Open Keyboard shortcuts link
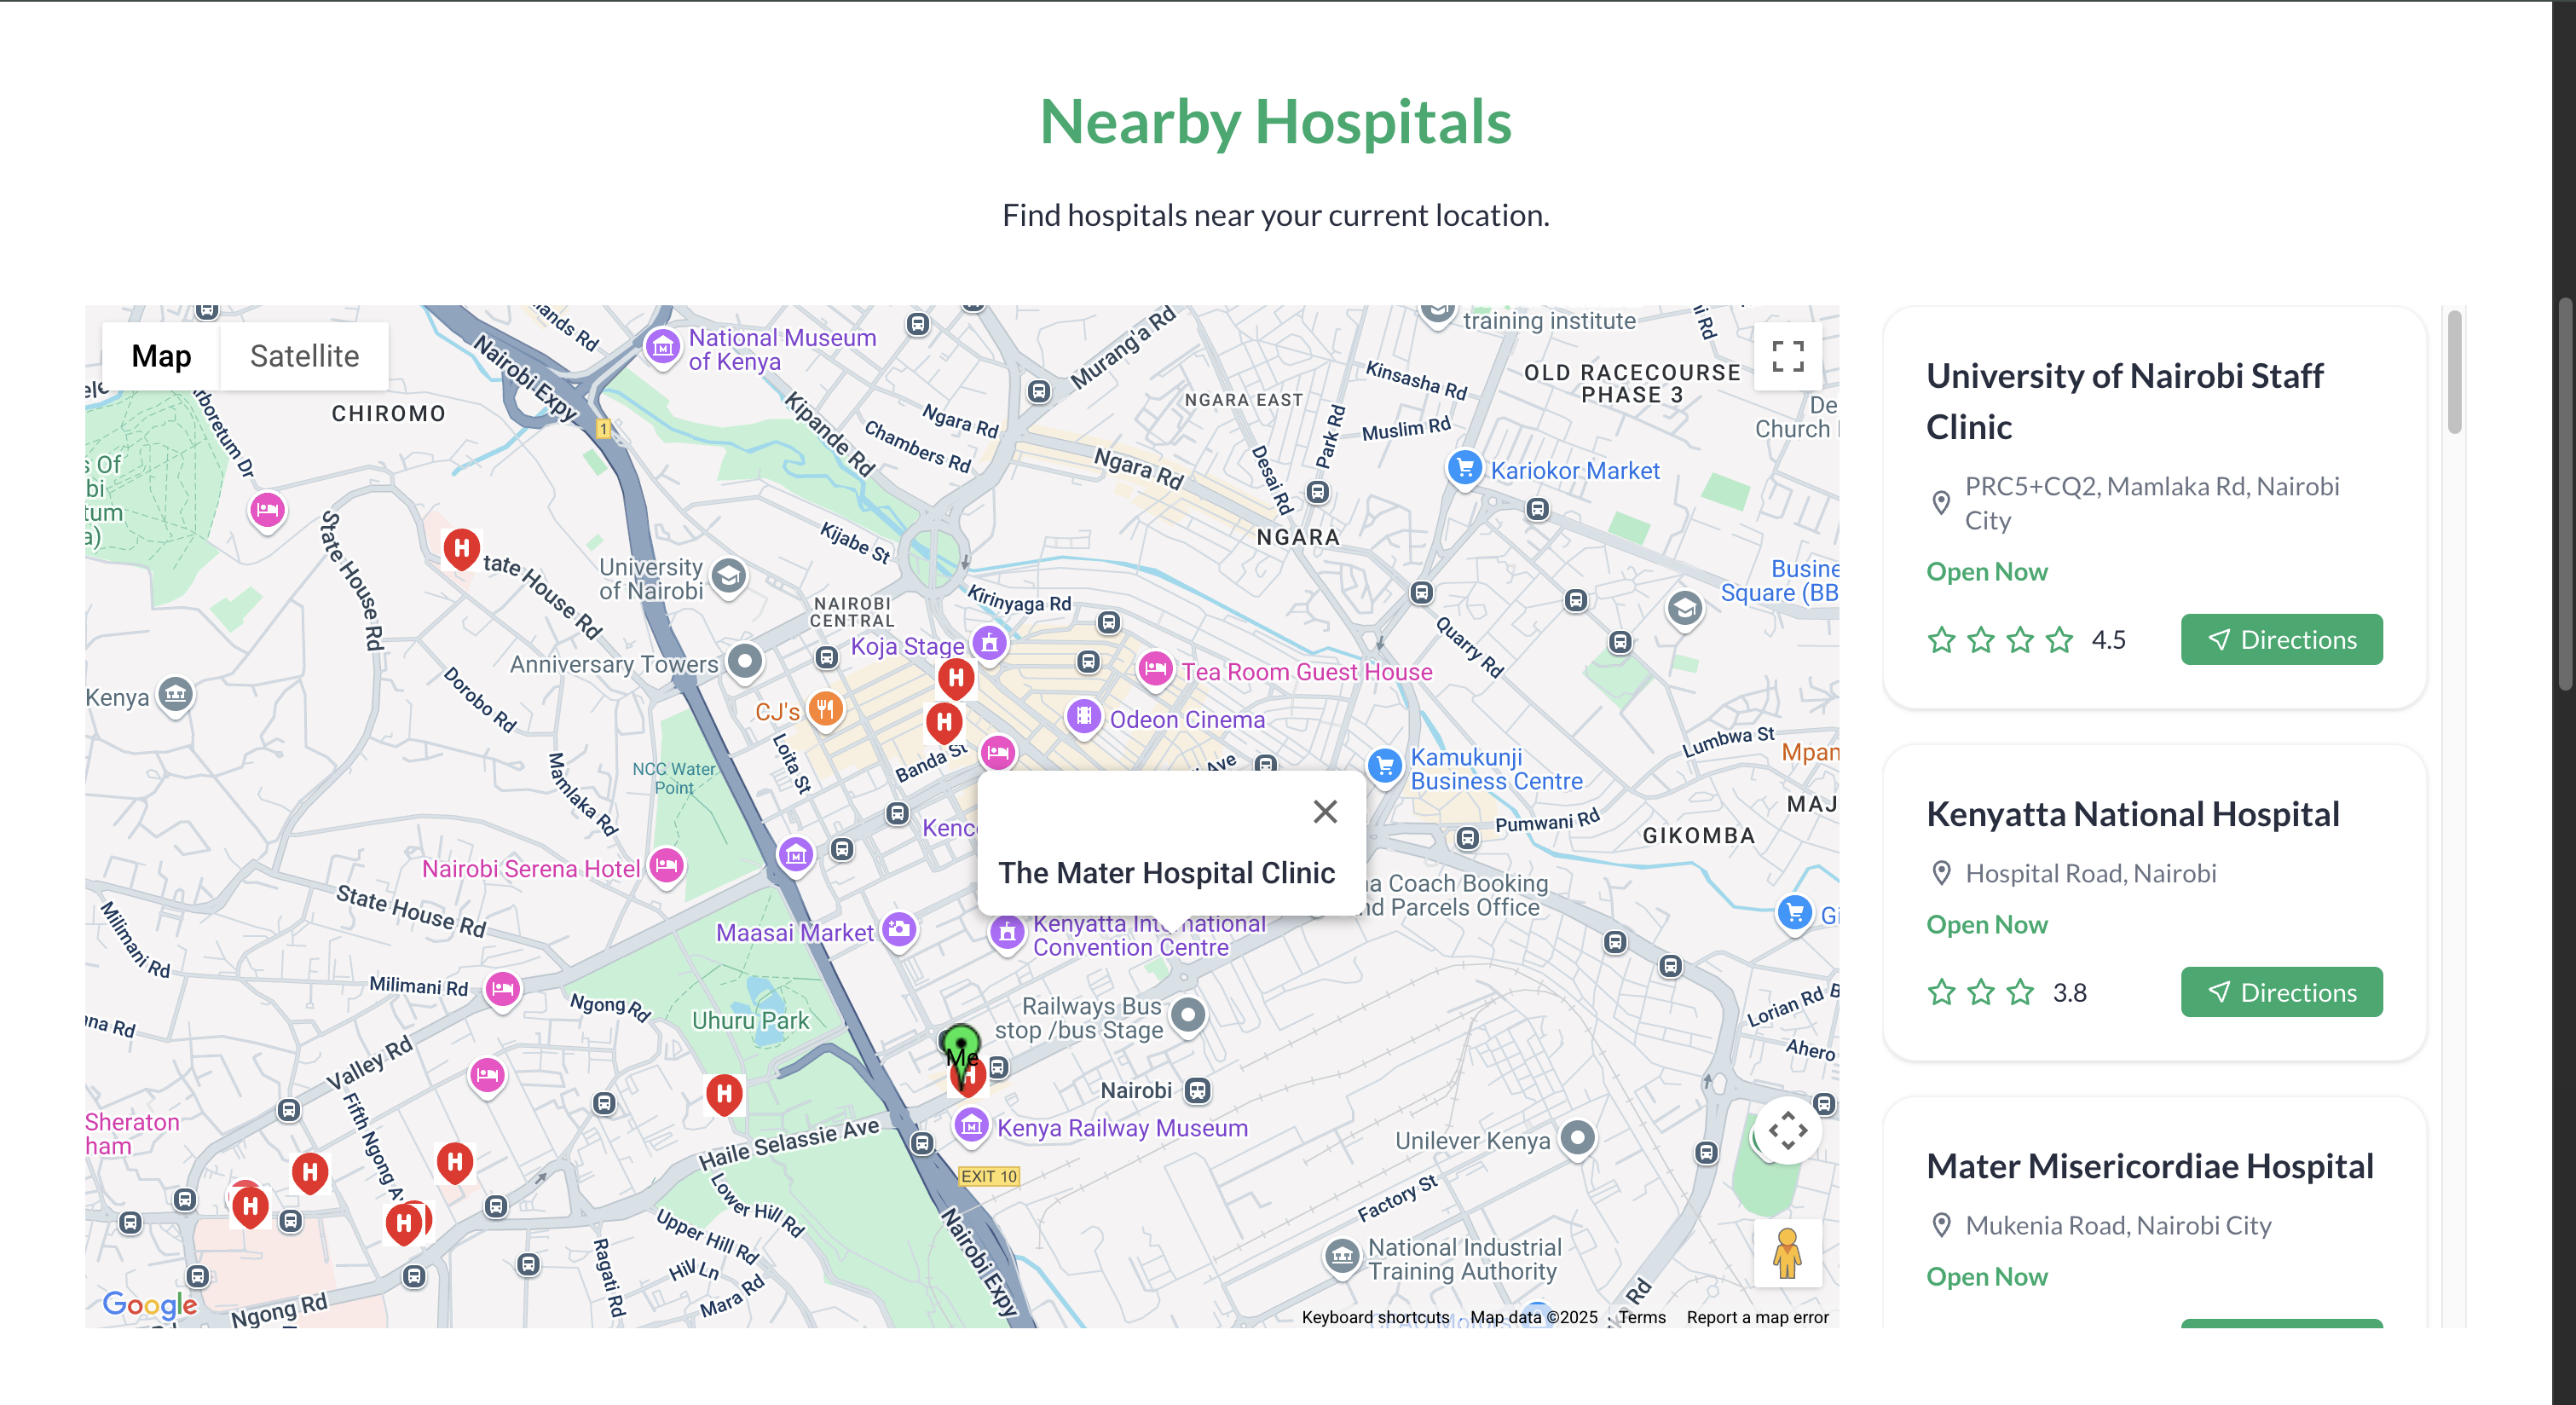 [x=1375, y=1317]
